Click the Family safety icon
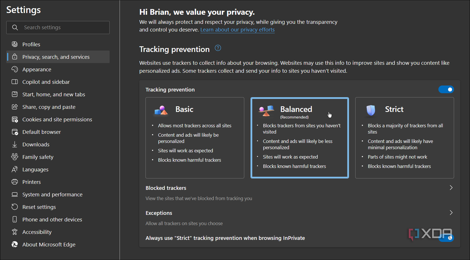The height and width of the screenshot is (260, 470). [x=15, y=157]
